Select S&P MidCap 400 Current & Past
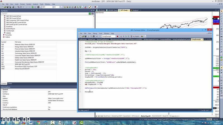The image size is (223, 125). pyautogui.click(x=16, y=22)
